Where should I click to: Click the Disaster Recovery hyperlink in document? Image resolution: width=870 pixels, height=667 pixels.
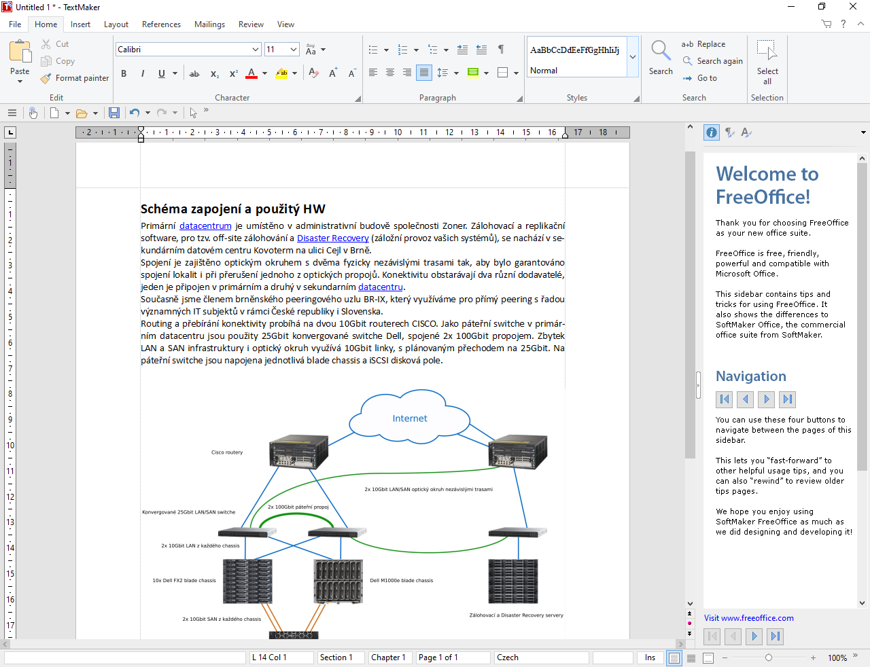point(332,238)
